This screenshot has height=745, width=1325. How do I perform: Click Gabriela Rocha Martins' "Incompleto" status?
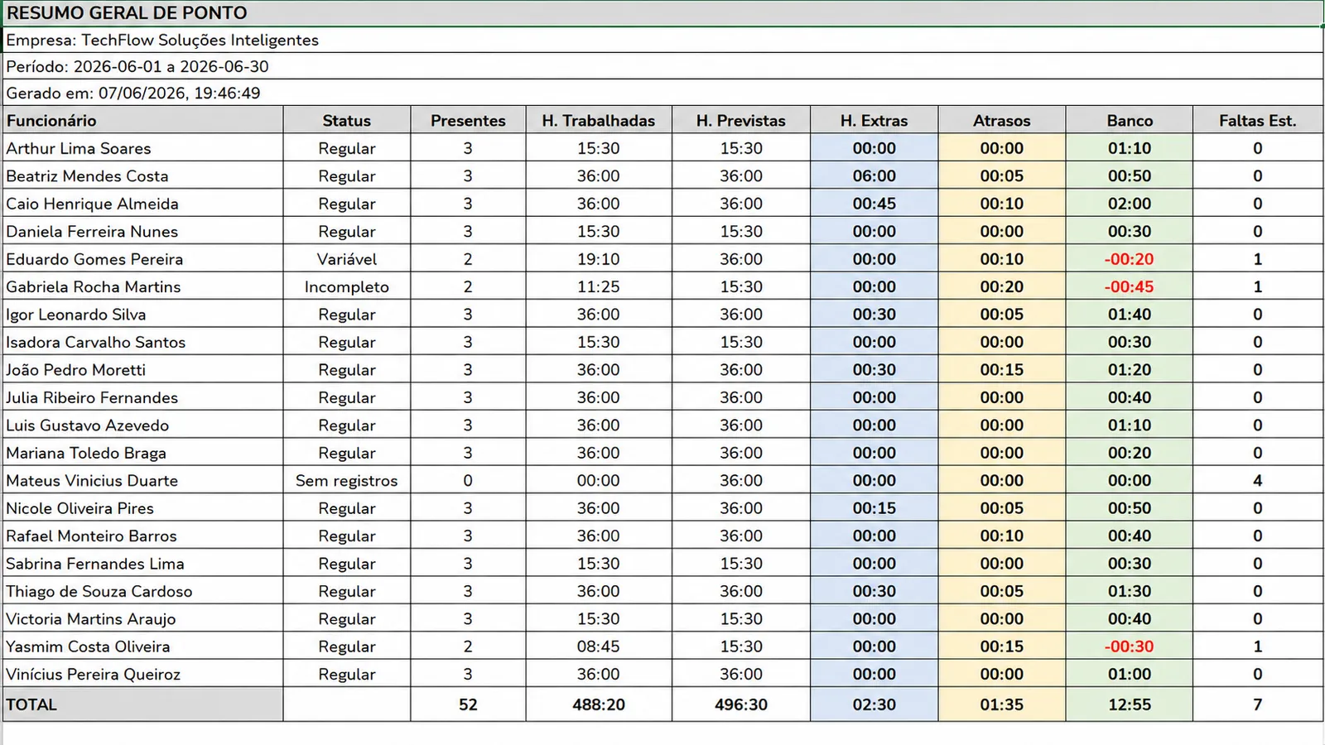click(x=347, y=286)
